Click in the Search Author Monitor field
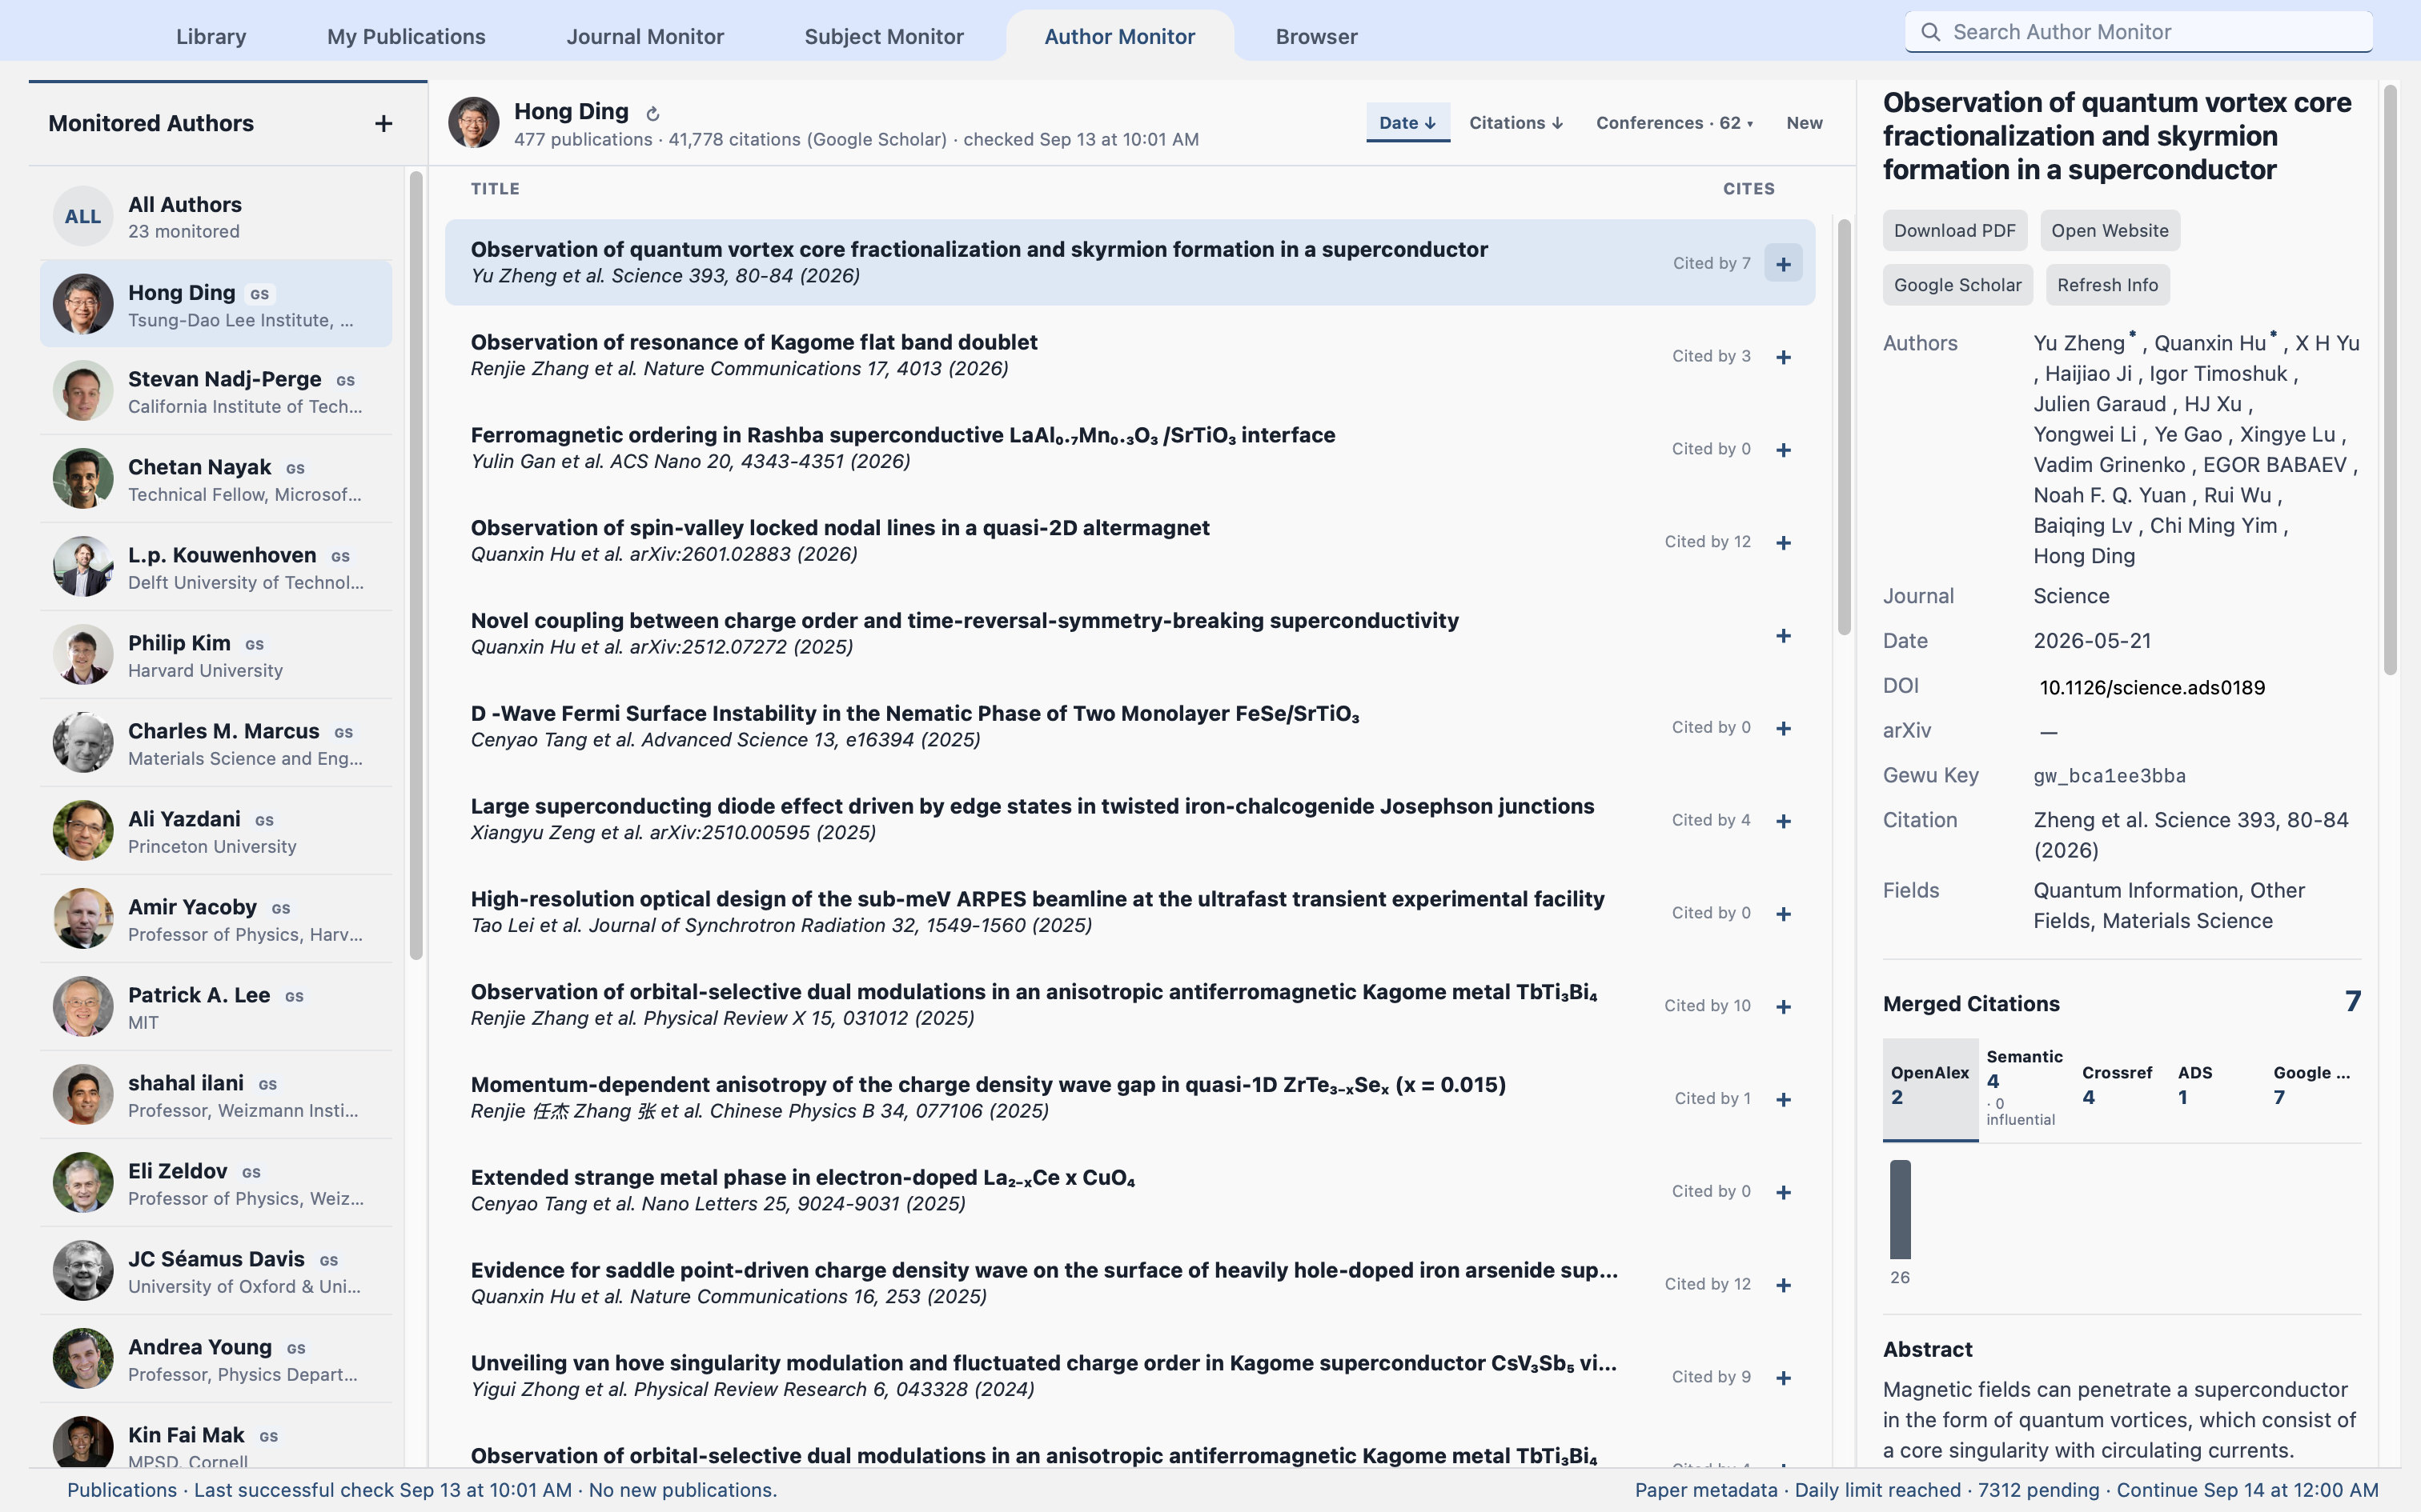Viewport: 2421px width, 1512px height. coord(2139,32)
